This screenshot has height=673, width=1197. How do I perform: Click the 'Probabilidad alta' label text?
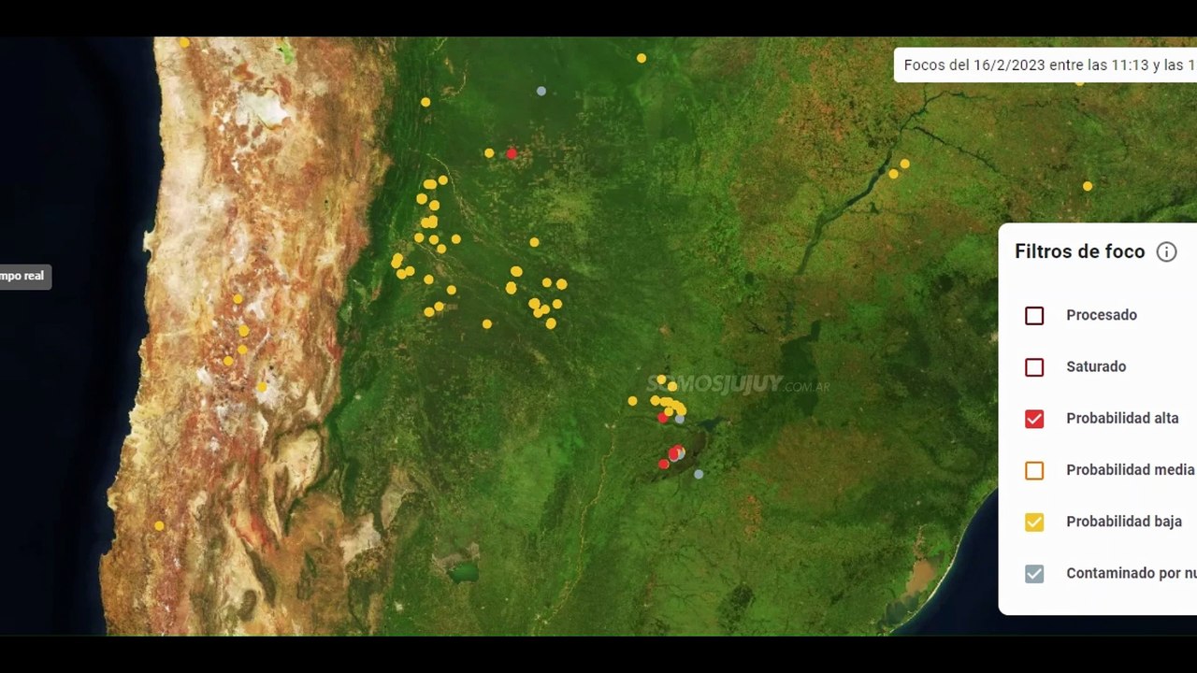1122,418
